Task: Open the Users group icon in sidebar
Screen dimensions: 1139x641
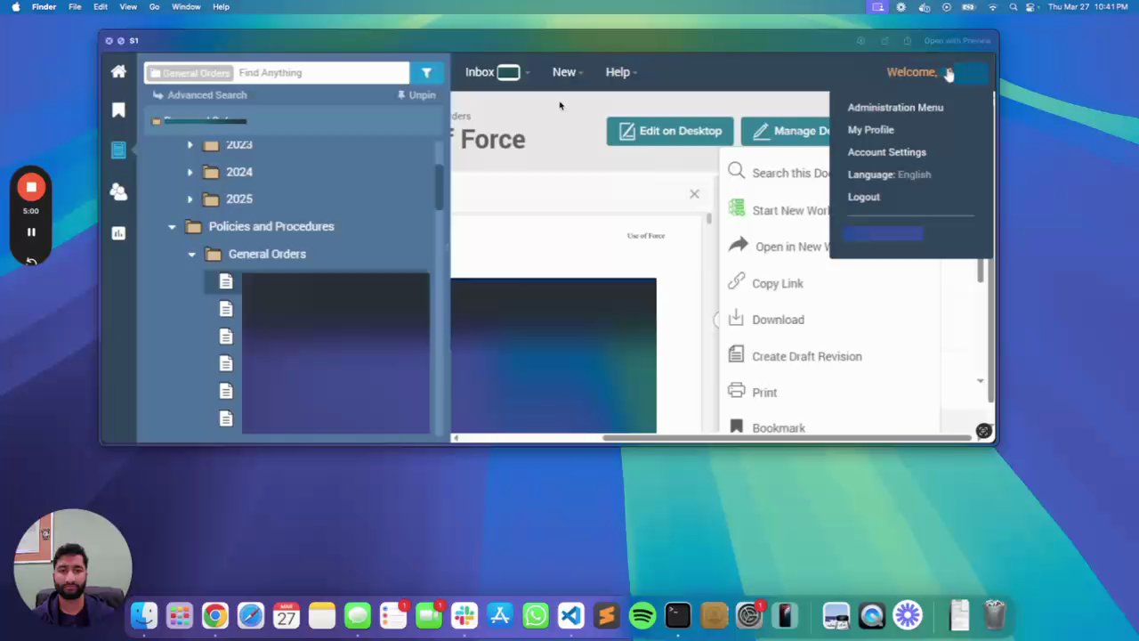Action: tap(118, 191)
